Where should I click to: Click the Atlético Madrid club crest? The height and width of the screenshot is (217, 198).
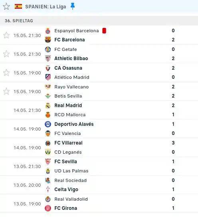pos(48,77)
